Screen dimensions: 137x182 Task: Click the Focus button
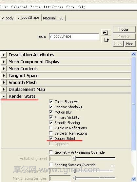tap(124, 29)
